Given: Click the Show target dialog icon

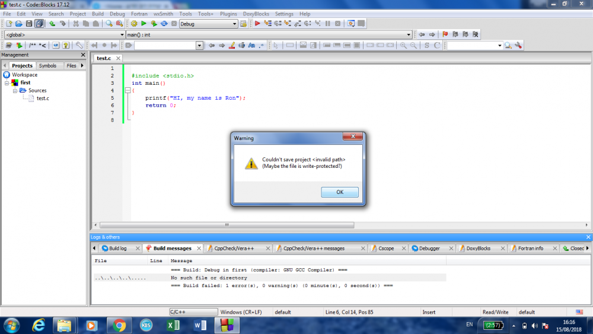Looking at the screenshot, I should (x=243, y=24).
